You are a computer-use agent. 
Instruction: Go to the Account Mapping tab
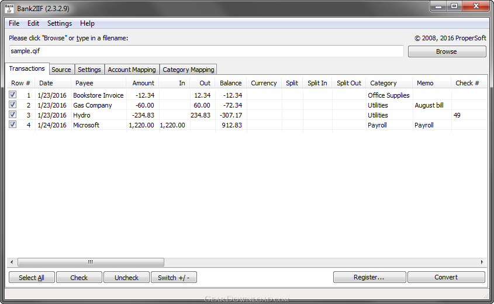[x=132, y=70]
